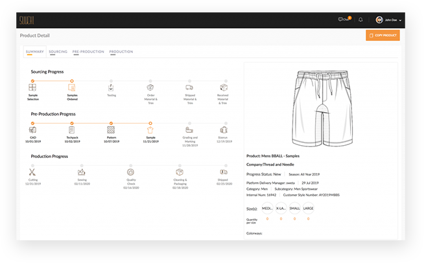Toggle the CAD completed checkmark
The image size is (424, 263).
(x=32, y=122)
